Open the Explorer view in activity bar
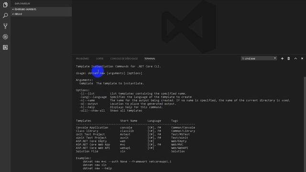Image resolution: width=306 pixels, height=172 pixels. 5,4
